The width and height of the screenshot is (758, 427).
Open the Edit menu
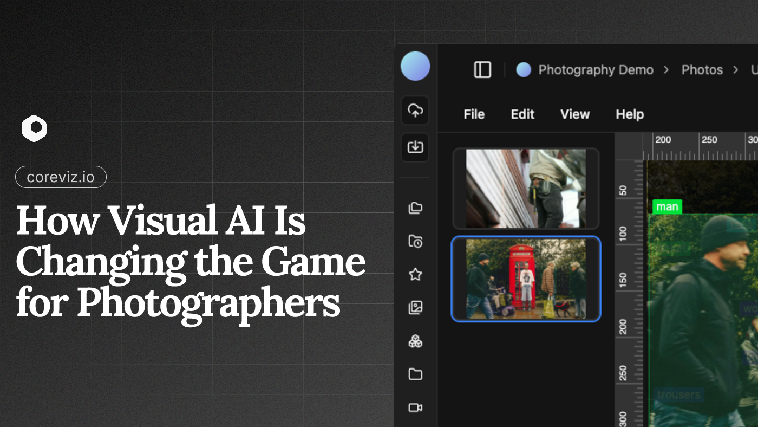pos(522,114)
